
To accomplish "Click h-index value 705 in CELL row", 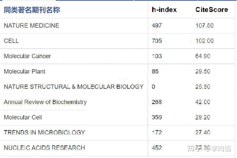I will 157,41.
